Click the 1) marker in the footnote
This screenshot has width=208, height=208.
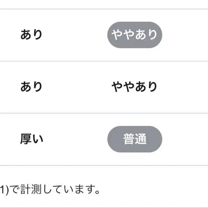tap(4, 190)
